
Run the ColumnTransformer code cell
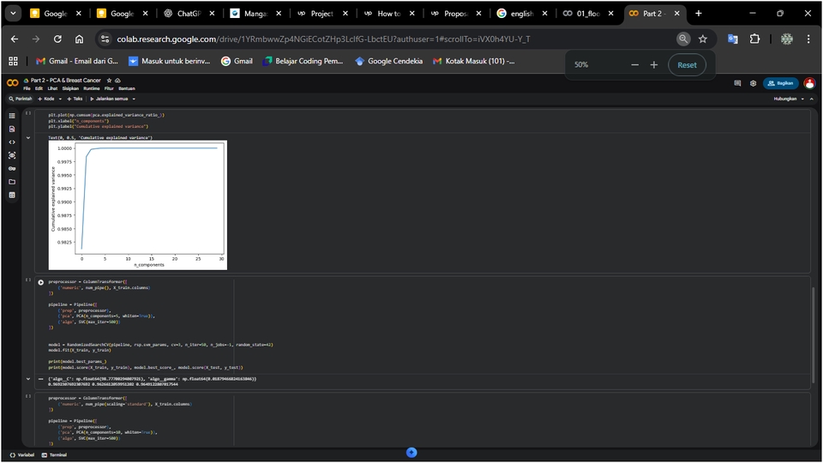[x=40, y=282]
